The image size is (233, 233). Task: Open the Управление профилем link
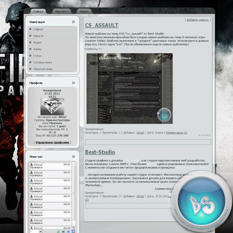[52, 142]
